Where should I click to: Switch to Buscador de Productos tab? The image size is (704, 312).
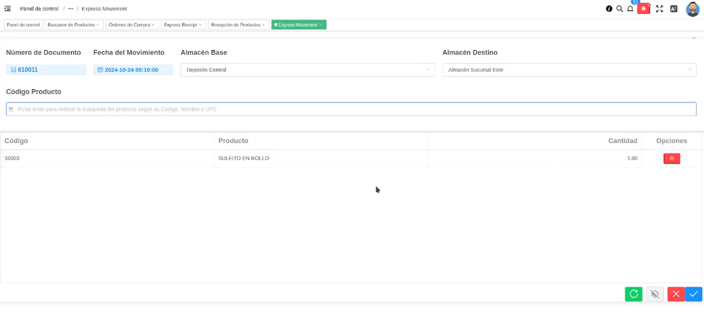[x=71, y=25]
